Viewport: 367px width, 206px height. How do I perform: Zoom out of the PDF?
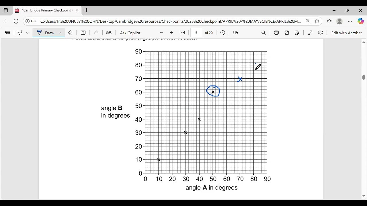161,33
